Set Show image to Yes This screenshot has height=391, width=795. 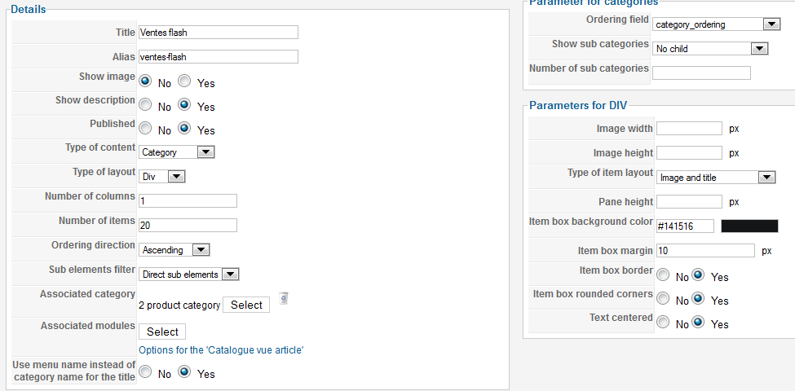(x=184, y=81)
